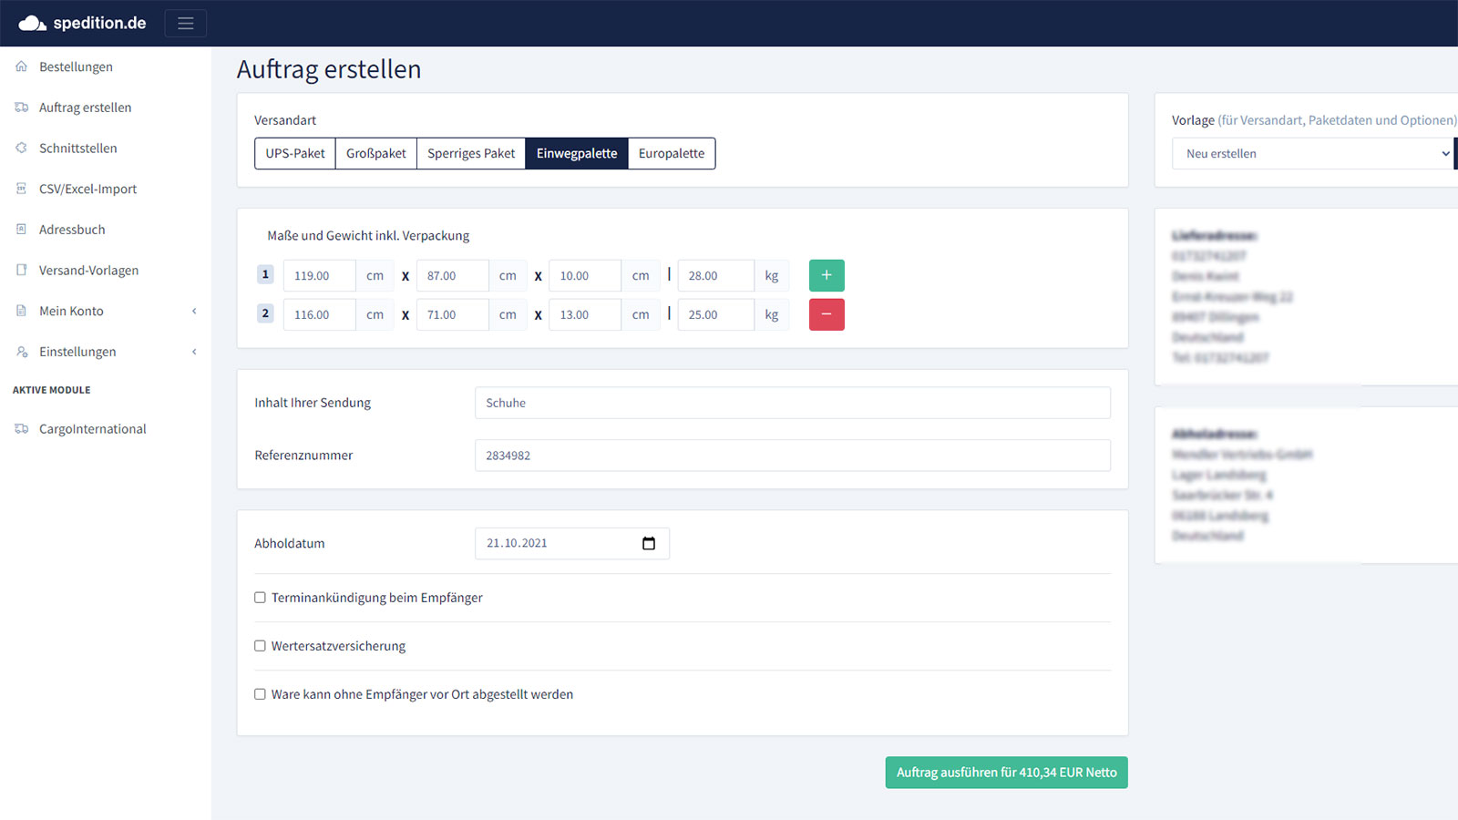Click row 1 length field 119.00
The width and height of the screenshot is (1458, 820).
pyautogui.click(x=320, y=275)
